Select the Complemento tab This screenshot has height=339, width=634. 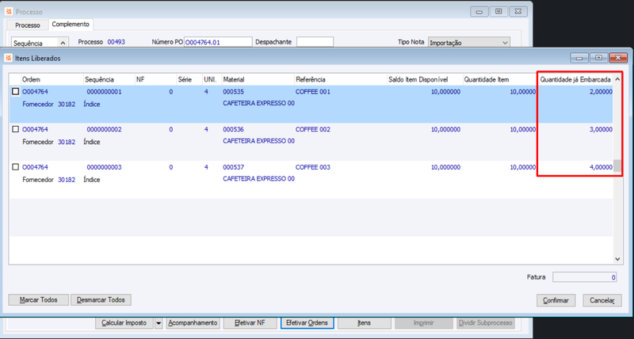pos(71,25)
